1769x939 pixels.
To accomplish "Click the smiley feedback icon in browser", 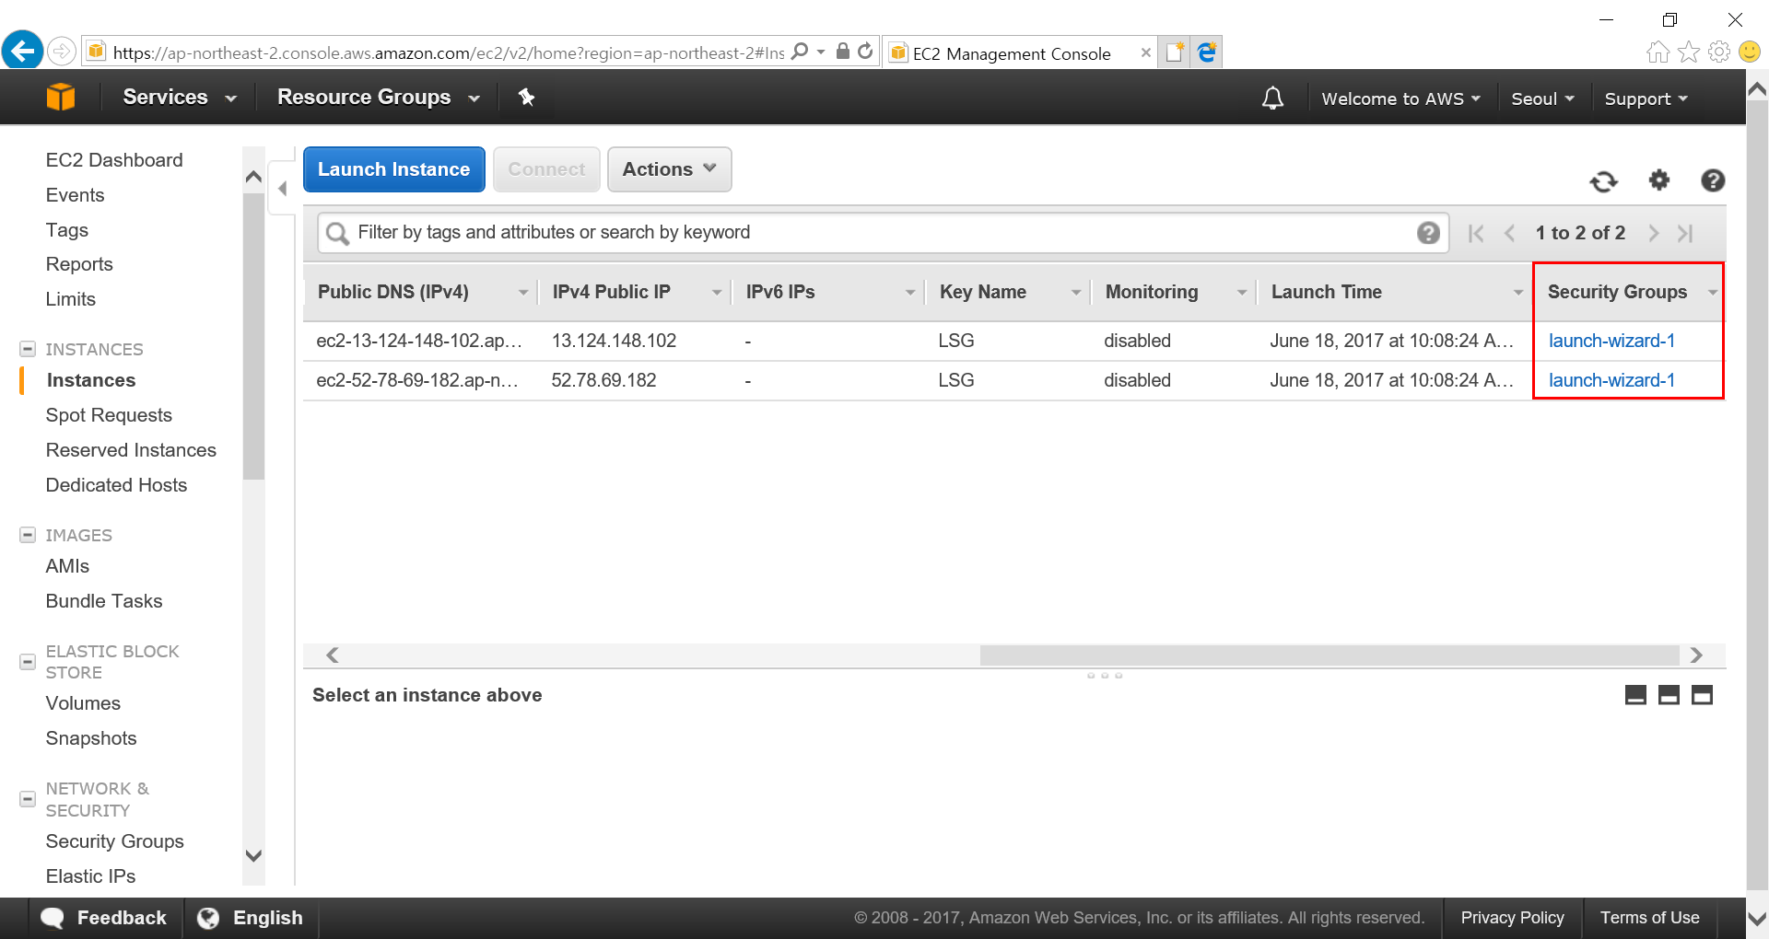I will click(x=1750, y=52).
